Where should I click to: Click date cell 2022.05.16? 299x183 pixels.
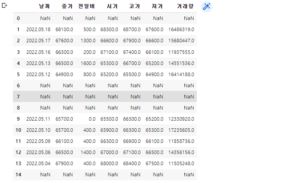point(38,52)
